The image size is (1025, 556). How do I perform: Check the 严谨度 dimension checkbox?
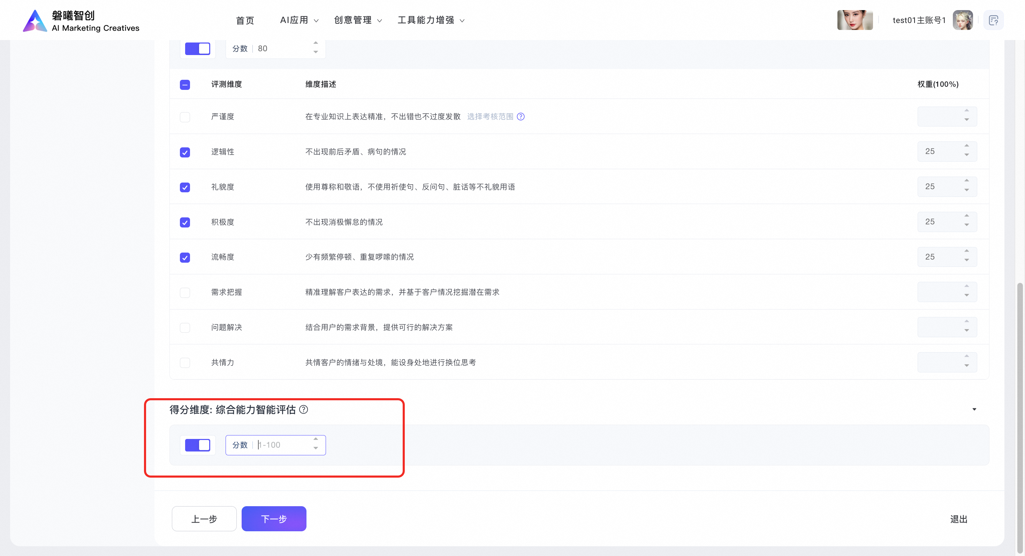185,117
